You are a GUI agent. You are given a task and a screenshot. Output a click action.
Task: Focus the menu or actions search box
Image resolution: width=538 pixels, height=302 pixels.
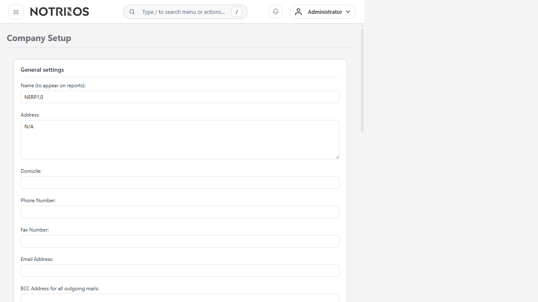183,12
